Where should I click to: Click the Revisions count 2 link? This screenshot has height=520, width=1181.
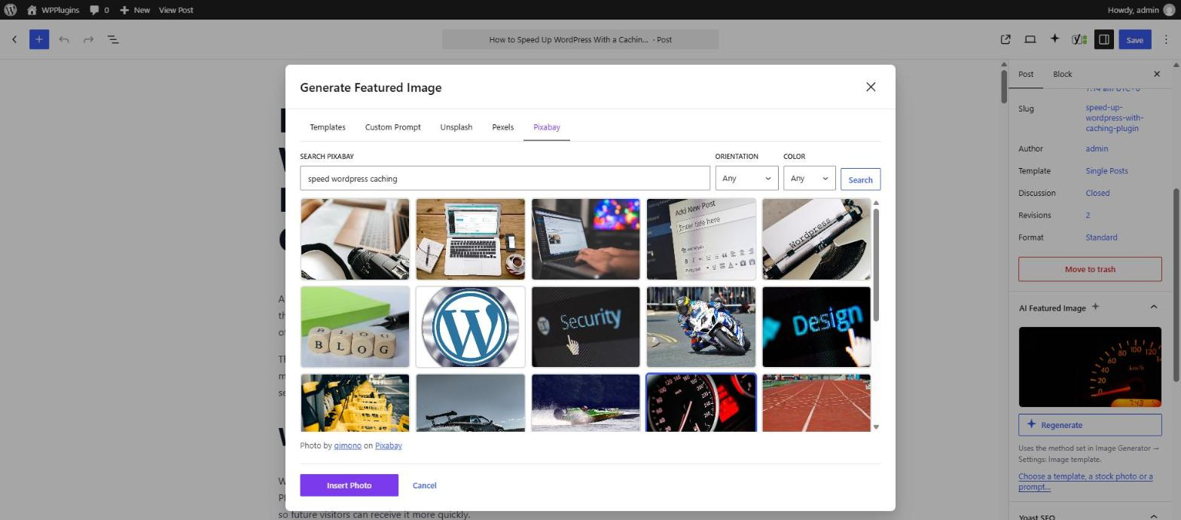1088,216
